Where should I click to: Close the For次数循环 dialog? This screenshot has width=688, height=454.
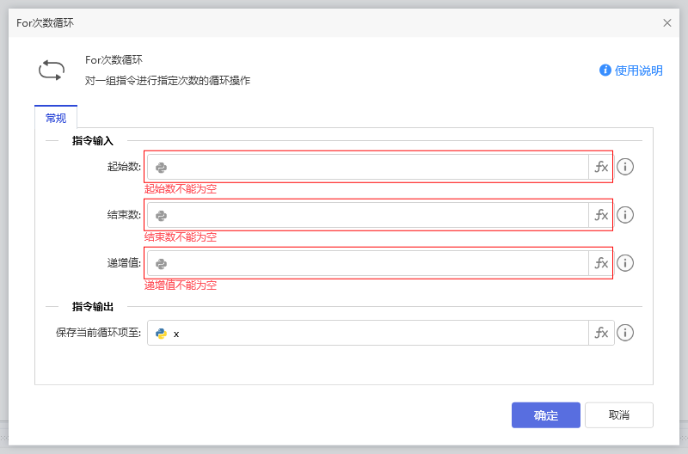pyautogui.click(x=667, y=23)
